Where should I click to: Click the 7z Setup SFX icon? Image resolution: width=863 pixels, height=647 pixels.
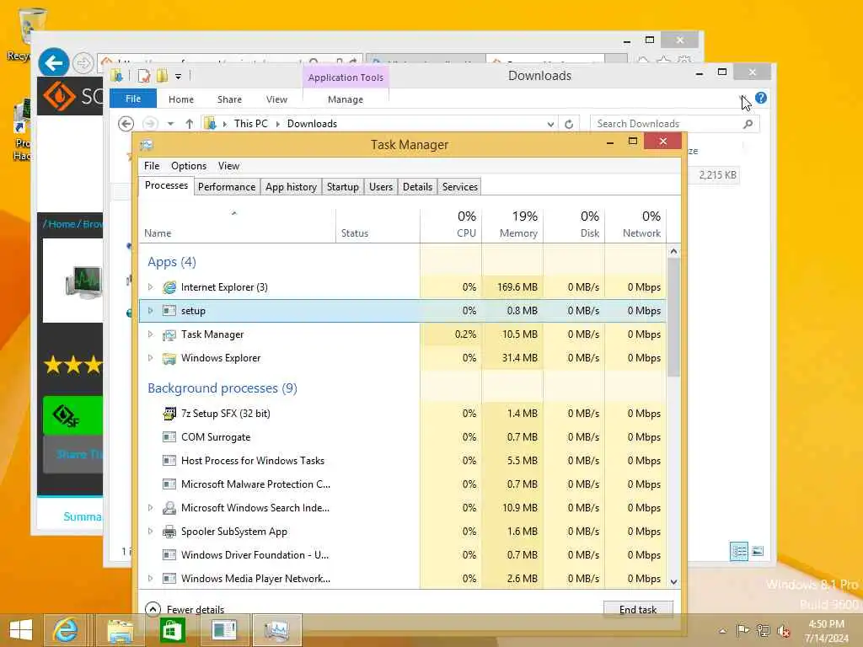pyautogui.click(x=169, y=414)
